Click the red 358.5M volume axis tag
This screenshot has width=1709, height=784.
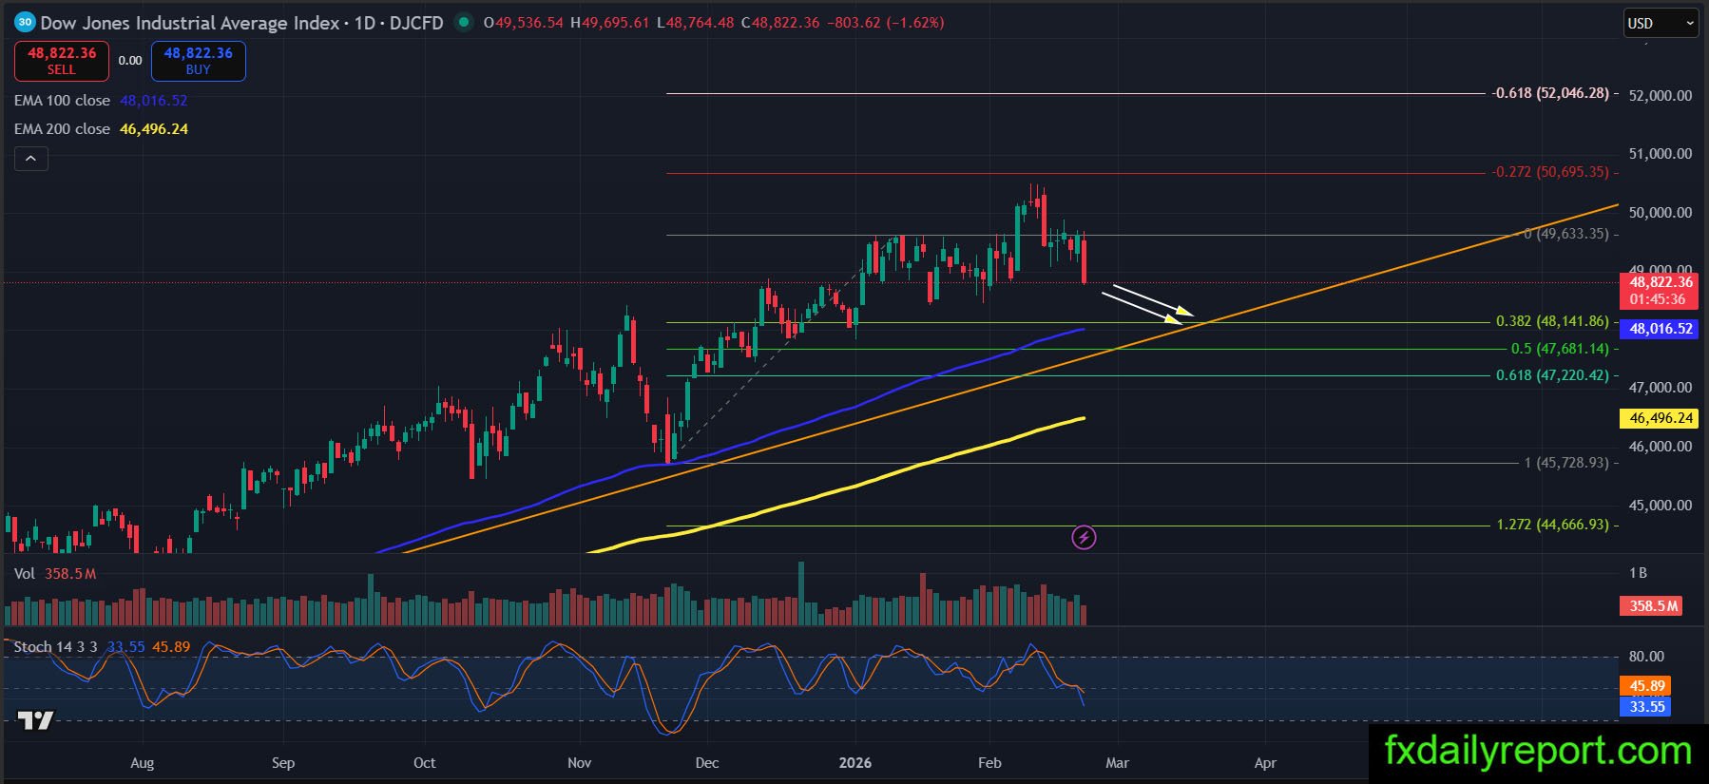tap(1653, 606)
